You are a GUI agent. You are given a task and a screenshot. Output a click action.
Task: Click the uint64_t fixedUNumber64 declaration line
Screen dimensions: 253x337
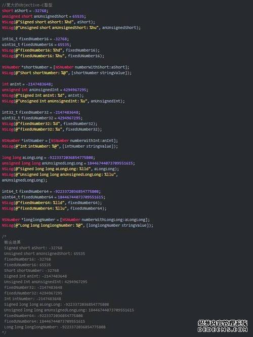pyautogui.click(x=54, y=197)
